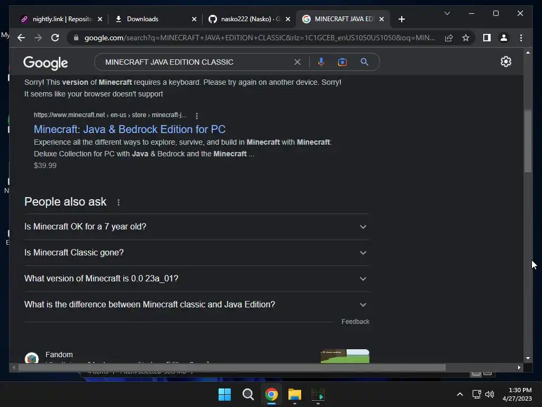Open volume control in system tray

pyautogui.click(x=490, y=394)
